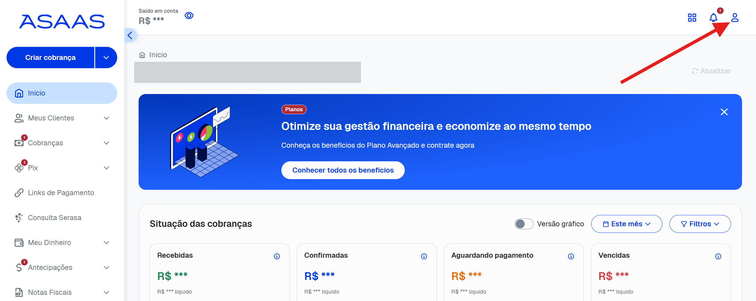Image resolution: width=756 pixels, height=301 pixels.
Task: Select the Início home icon in sidebar
Action: [19, 93]
